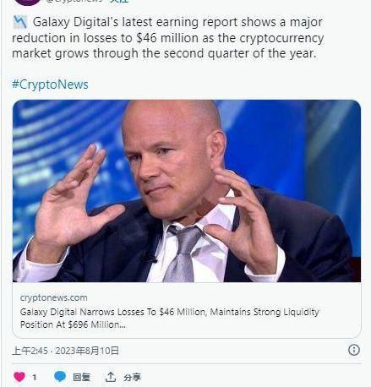Open the Galaxy Digital Narrows Losses headline
Screen dimensions: 371x387
coord(170,312)
